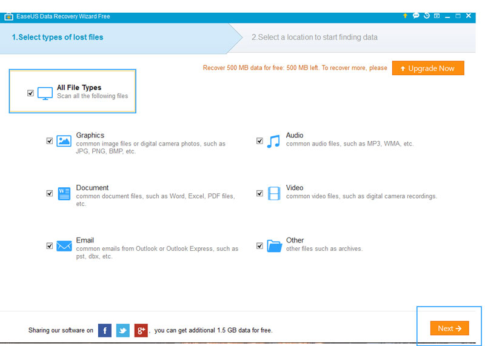
Task: Click 'common video files' description text
Action: pos(361,196)
